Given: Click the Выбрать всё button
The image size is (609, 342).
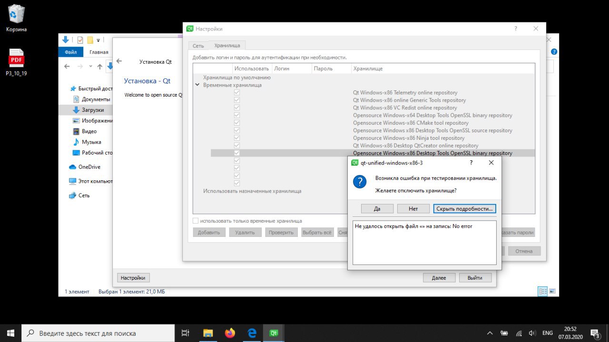Looking at the screenshot, I should point(317,233).
